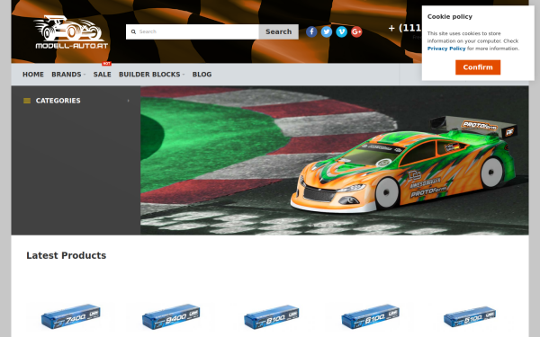540x337 pixels.
Task: Expand the Categories arrow
Action: 129,101
